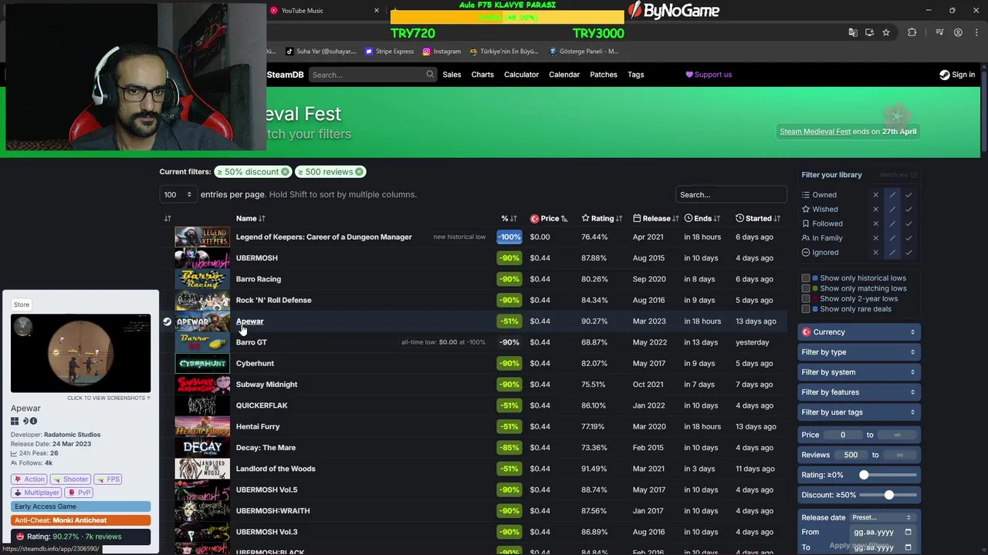Expand Filter by type dropdown

point(858,352)
